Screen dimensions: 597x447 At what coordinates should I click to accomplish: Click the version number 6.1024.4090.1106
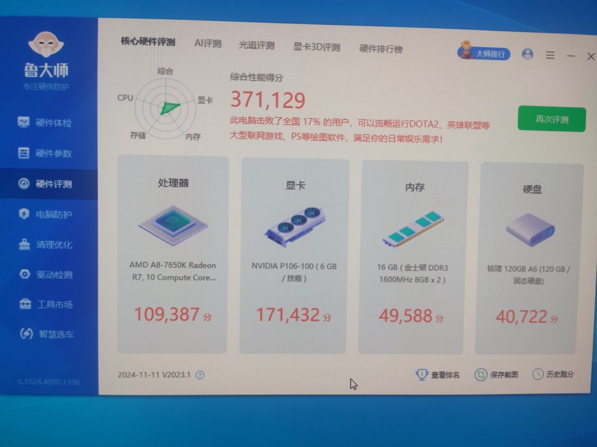[x=49, y=382]
